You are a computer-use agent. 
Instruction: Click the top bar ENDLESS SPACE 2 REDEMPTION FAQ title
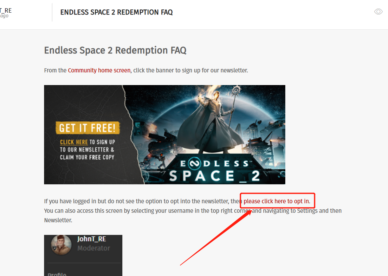coord(116,12)
